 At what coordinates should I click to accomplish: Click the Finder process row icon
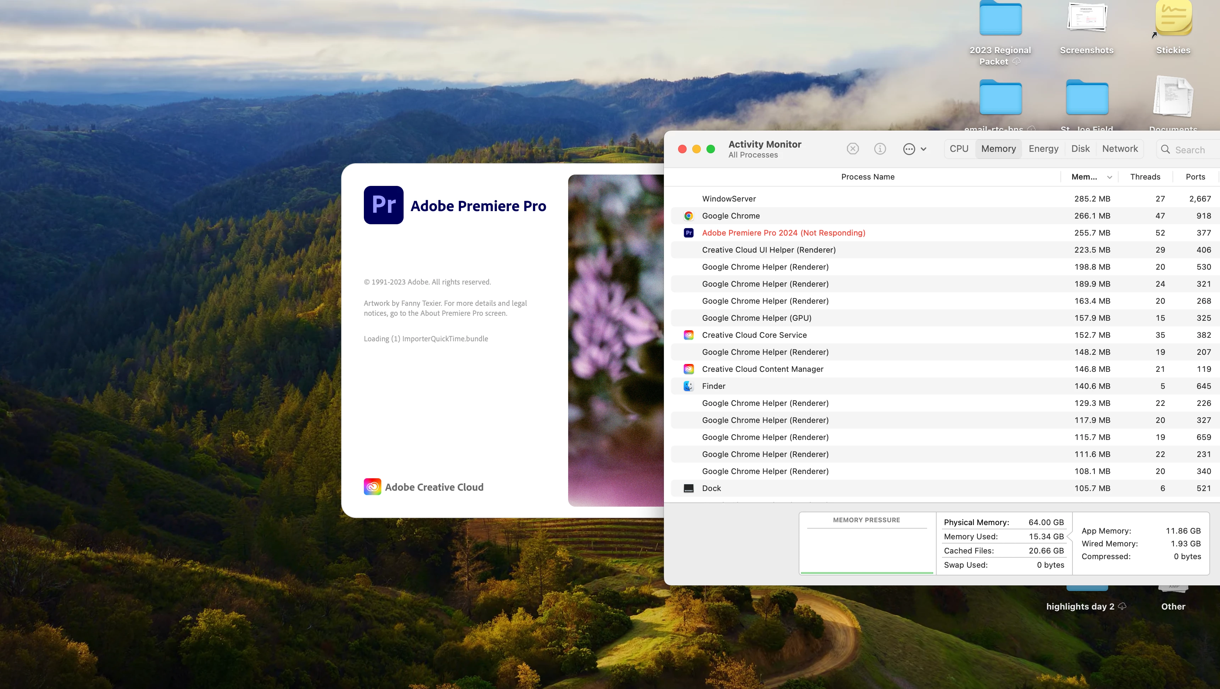pyautogui.click(x=689, y=386)
